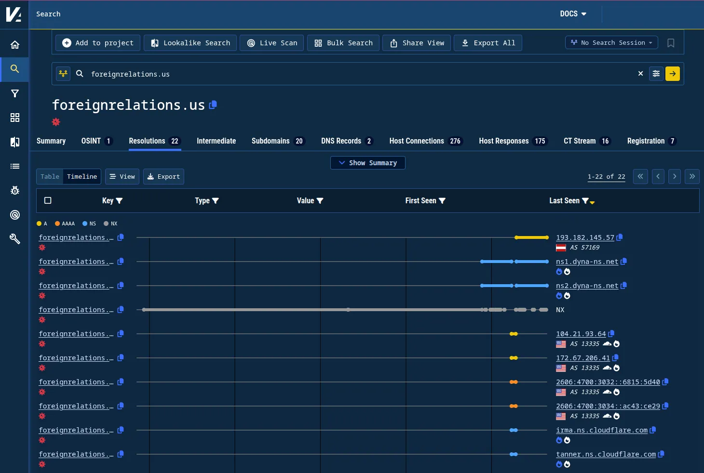Switch to Timeline view
Image resolution: width=704 pixels, height=473 pixels.
82,176
